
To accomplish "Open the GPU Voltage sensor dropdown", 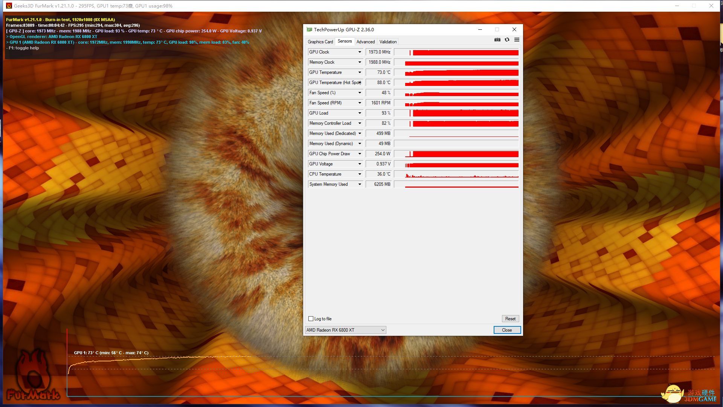I will (x=360, y=164).
